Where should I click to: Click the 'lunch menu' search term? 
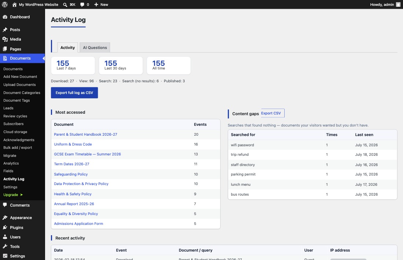pos(241,185)
